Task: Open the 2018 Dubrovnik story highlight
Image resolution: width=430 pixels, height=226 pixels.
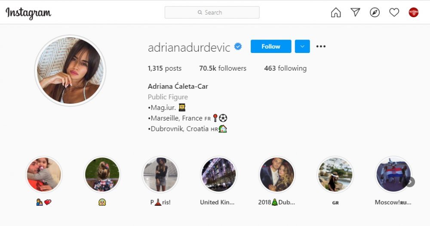Action: pyautogui.click(x=277, y=175)
